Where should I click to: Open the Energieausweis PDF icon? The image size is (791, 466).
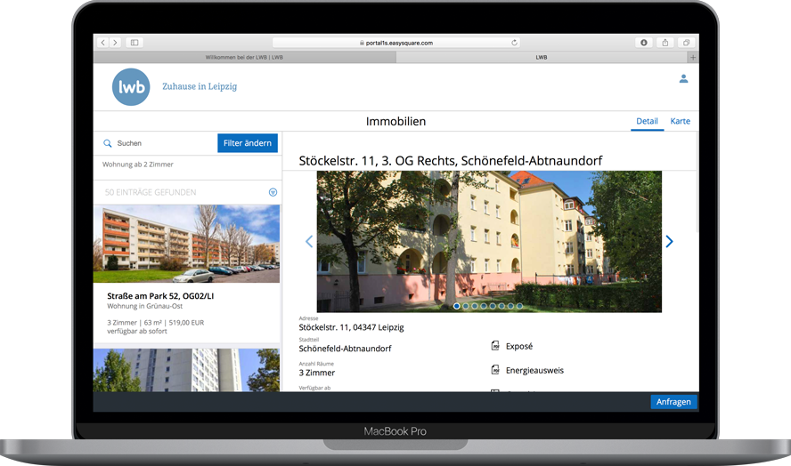(x=495, y=370)
